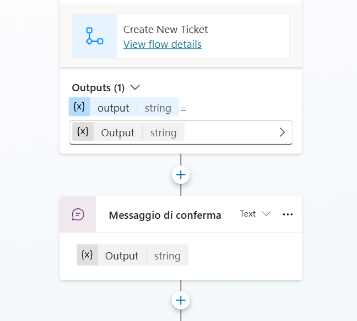Add node using plus button below message node
The width and height of the screenshot is (357, 321).
(x=181, y=300)
